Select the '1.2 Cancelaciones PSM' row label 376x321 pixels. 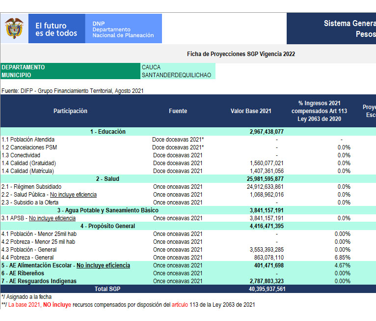[x=29, y=147]
